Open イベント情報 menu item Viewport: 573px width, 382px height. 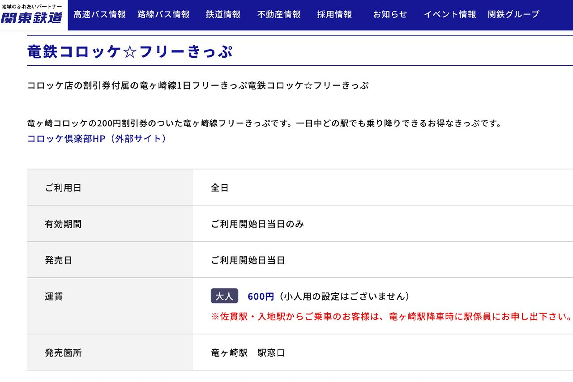[x=450, y=14]
